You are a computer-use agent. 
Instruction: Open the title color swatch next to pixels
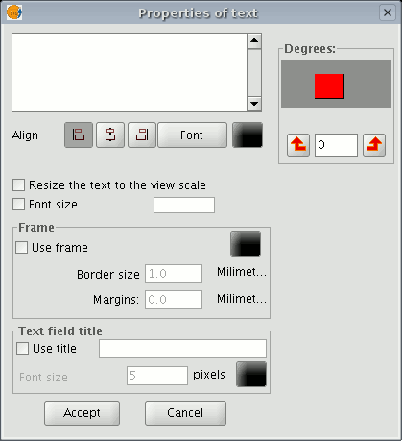point(251,375)
